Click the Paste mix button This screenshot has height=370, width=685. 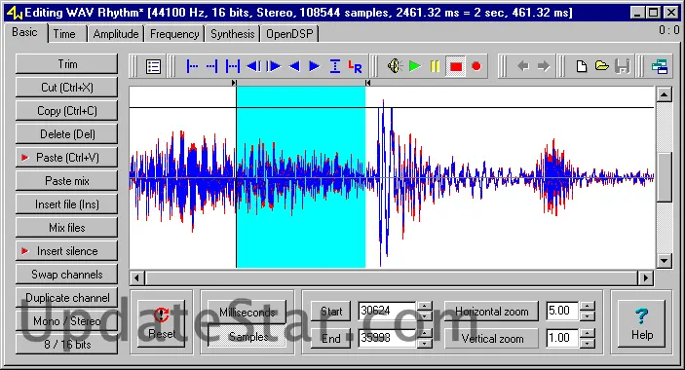67,181
